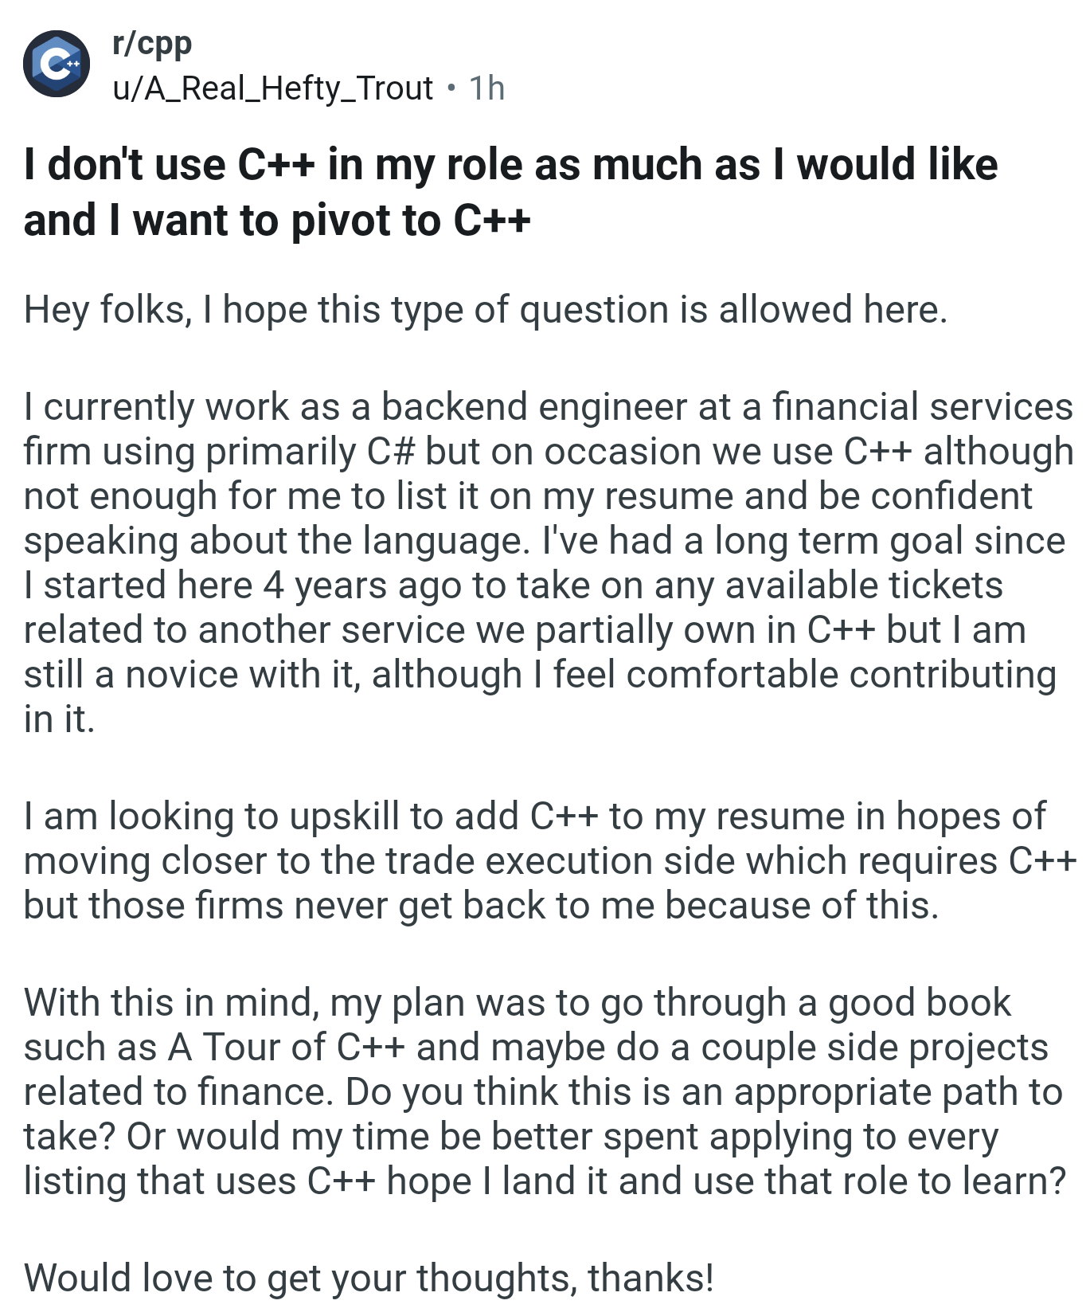Viewport: 1090px width, 1316px height.
Task: Click the "Would love to get your thoughts" line
Action: click(369, 1277)
